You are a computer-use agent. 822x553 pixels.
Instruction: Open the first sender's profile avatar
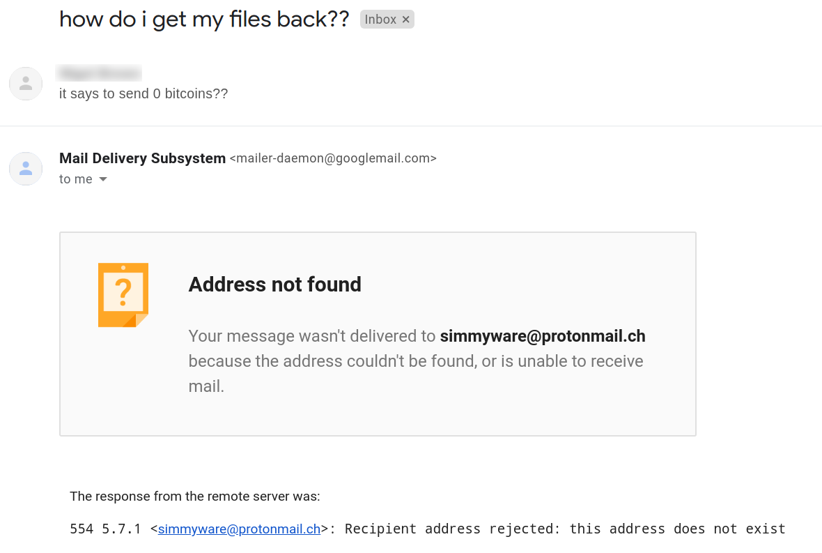pos(26,84)
